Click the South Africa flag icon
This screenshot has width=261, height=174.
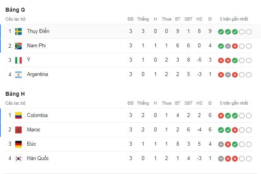click(18, 46)
